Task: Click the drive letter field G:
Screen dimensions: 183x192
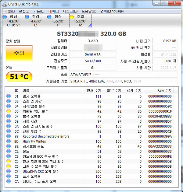Action: [93, 68]
